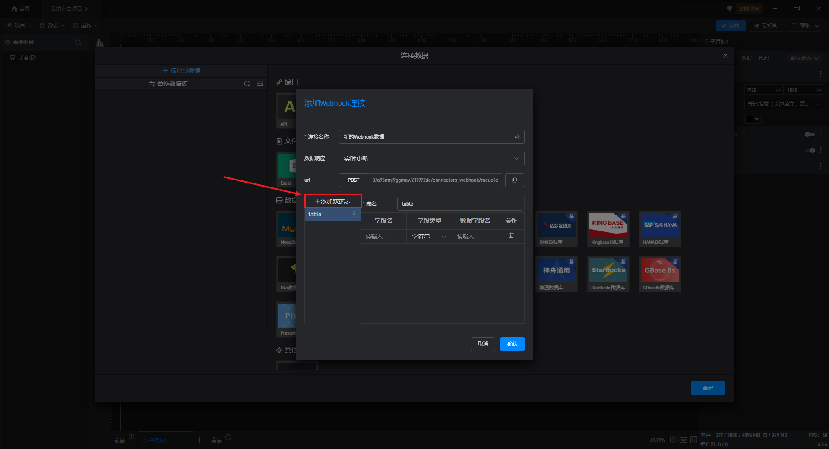Click the search icon beside 替换数据源
Viewport: 829px width, 449px height.
pos(247,84)
